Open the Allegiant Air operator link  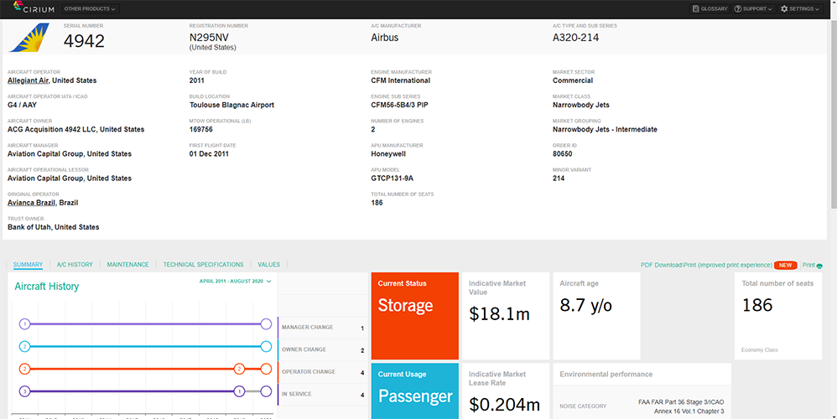[x=29, y=80]
